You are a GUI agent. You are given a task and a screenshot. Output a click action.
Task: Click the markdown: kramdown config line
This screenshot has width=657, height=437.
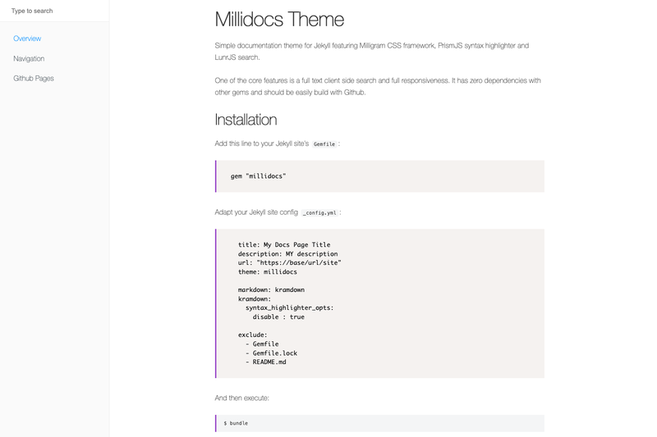[271, 289]
